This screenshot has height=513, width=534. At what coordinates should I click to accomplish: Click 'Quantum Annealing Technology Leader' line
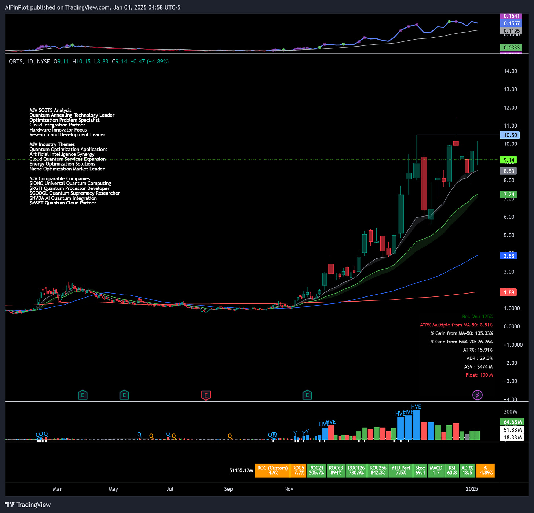(72, 115)
